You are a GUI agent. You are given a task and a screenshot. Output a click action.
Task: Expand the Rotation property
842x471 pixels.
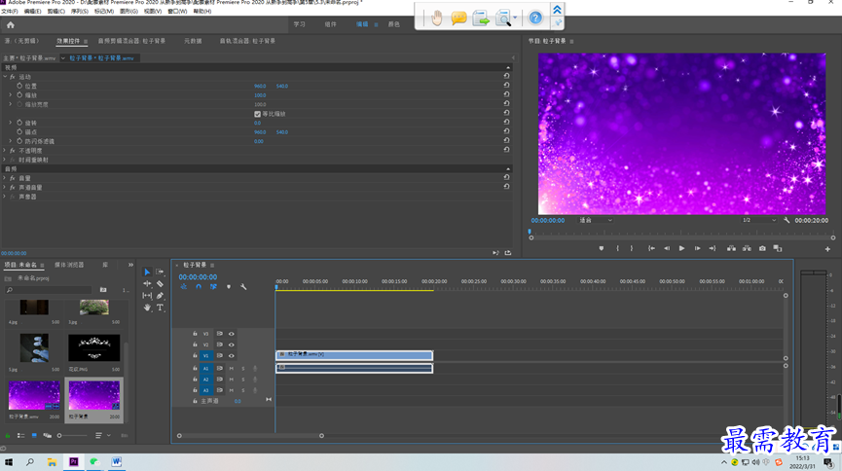10,123
